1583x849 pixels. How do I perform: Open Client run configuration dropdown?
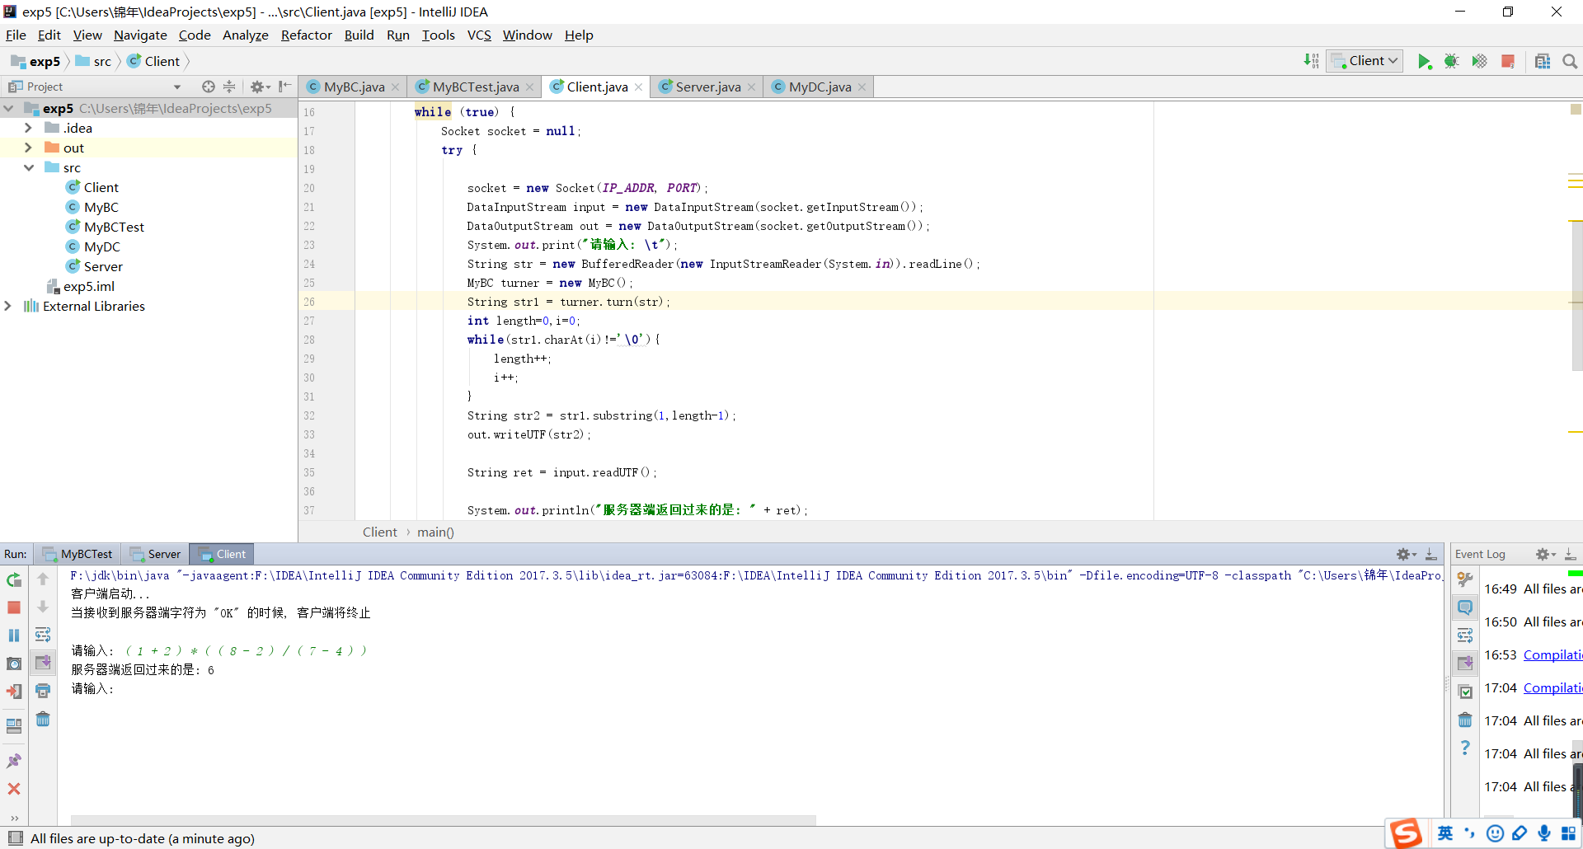(1365, 61)
